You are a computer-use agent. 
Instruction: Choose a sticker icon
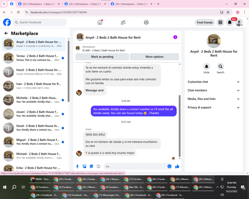[92, 166]
